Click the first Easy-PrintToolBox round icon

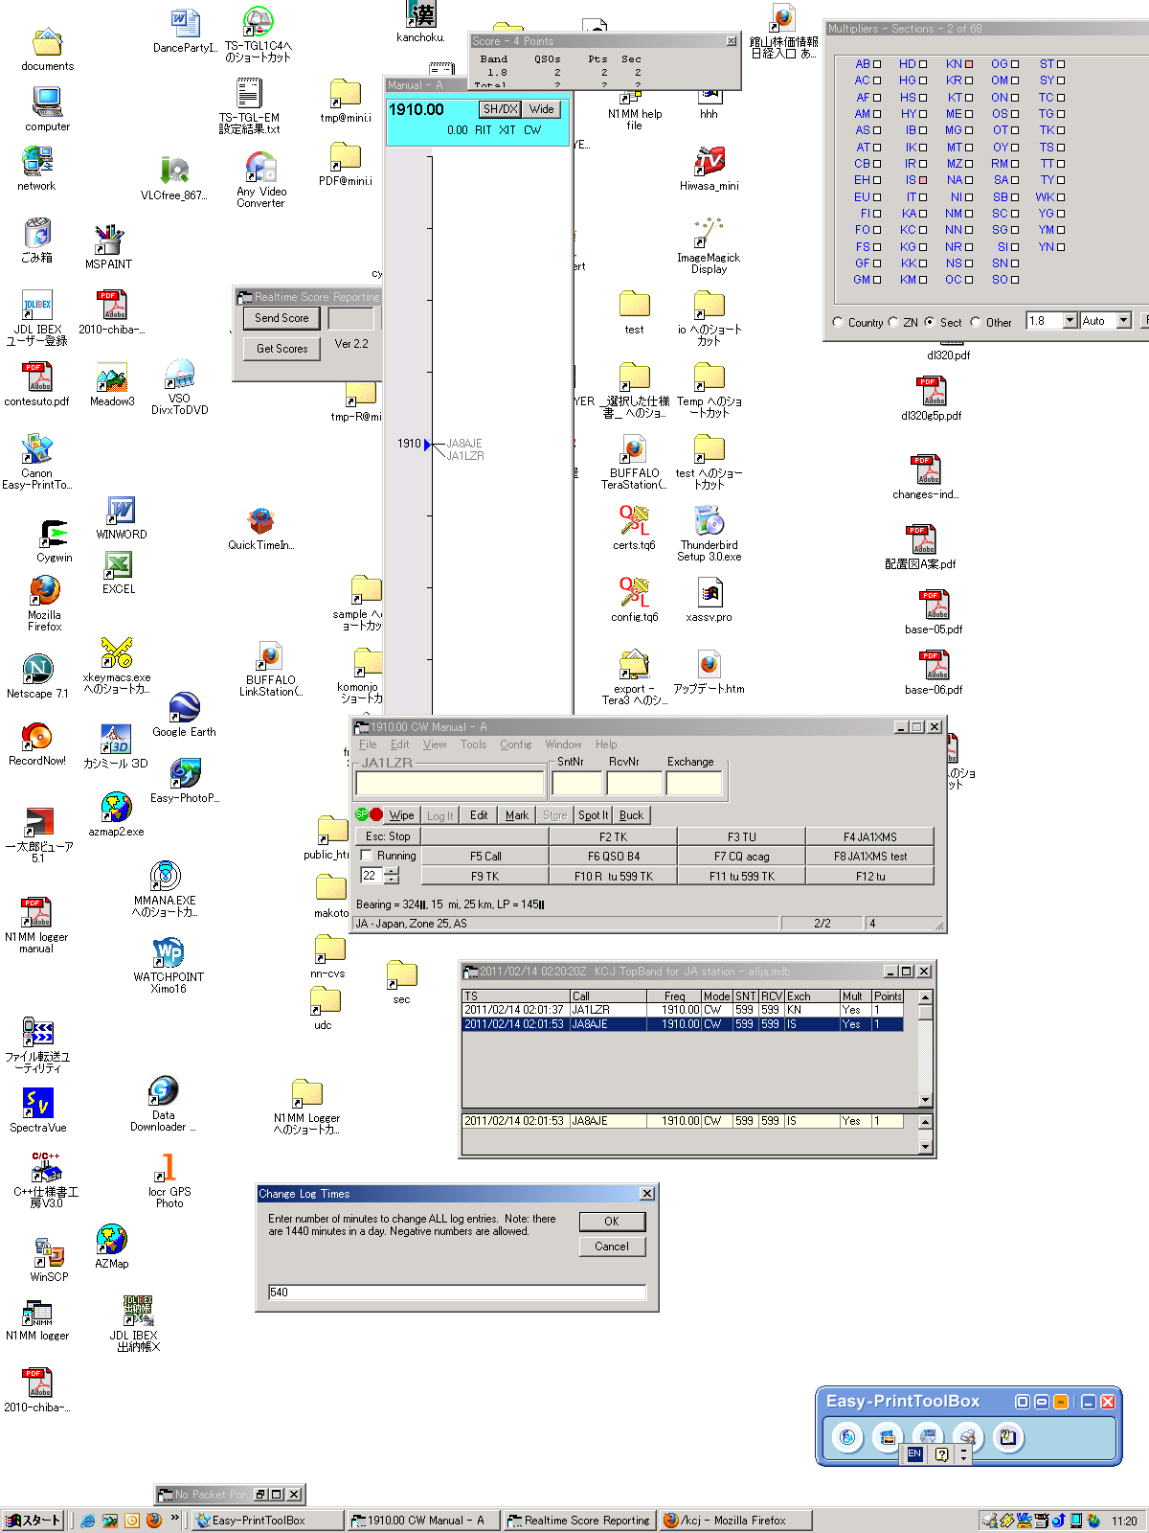[x=847, y=1437]
